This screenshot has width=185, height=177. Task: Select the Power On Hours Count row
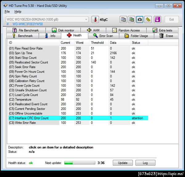pyautogui.click(x=78, y=72)
